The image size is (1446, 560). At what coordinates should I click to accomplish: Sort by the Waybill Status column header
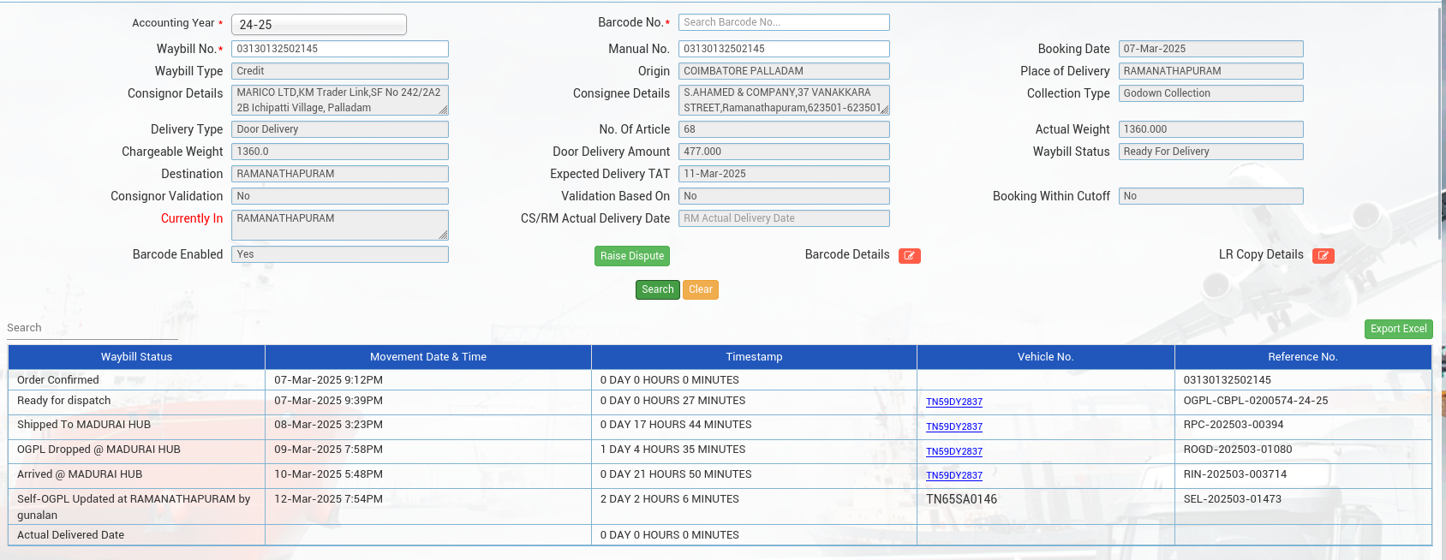(136, 357)
